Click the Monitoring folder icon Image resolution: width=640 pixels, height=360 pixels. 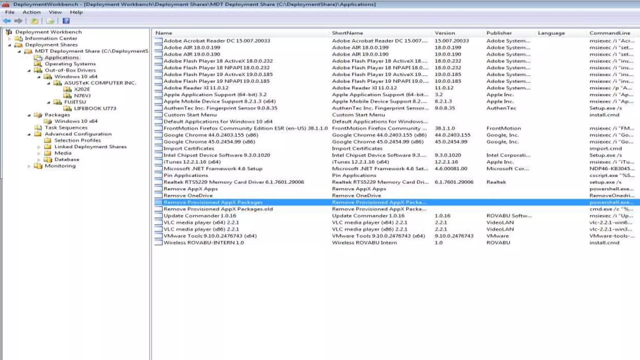tap(38, 166)
